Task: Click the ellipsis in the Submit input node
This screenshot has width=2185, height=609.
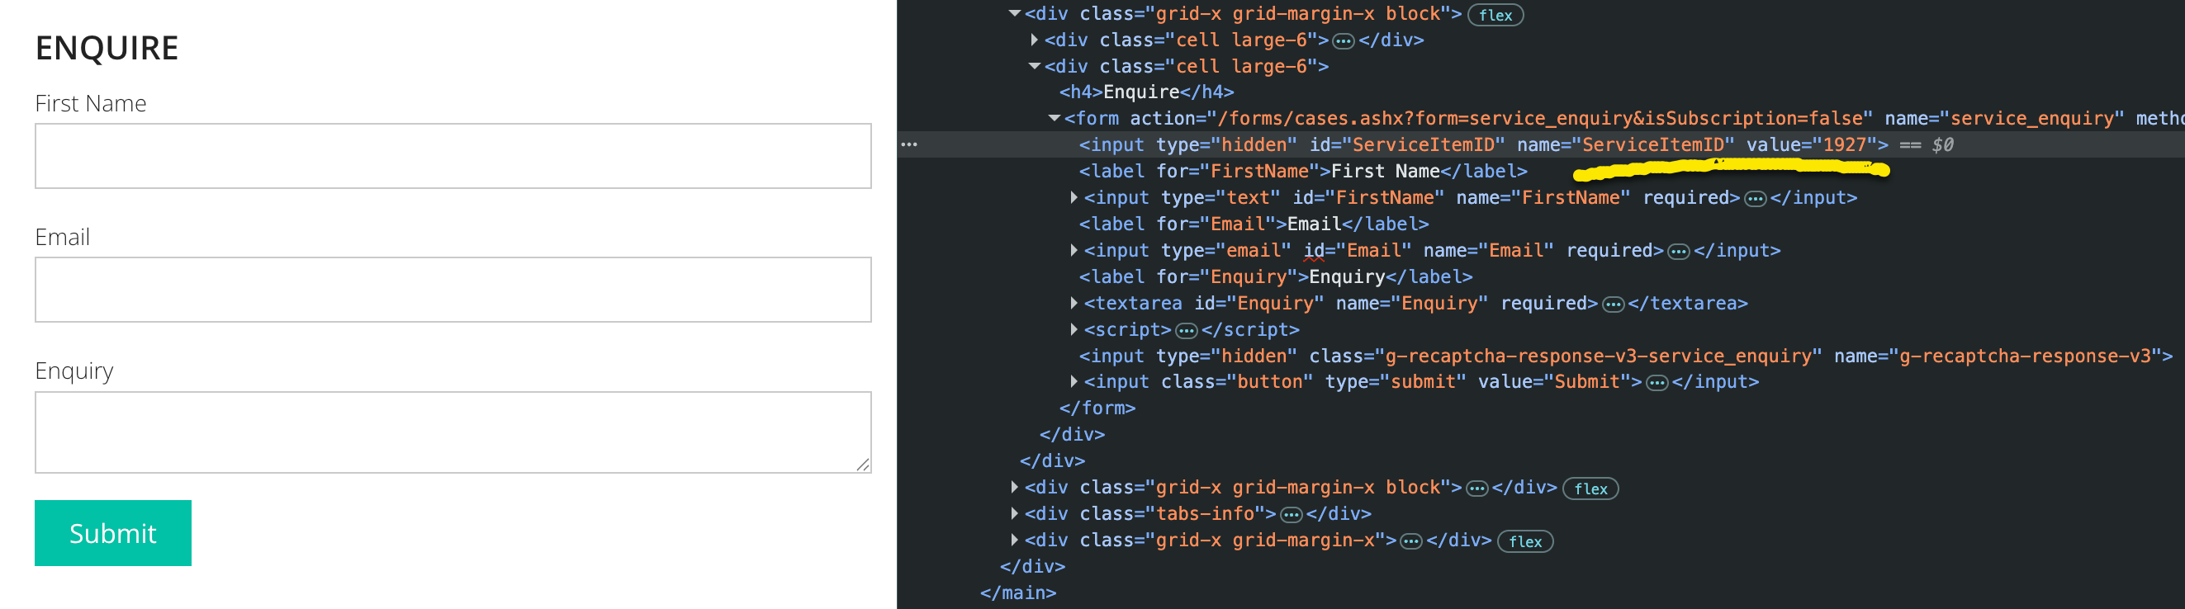Action: pyautogui.click(x=1657, y=383)
